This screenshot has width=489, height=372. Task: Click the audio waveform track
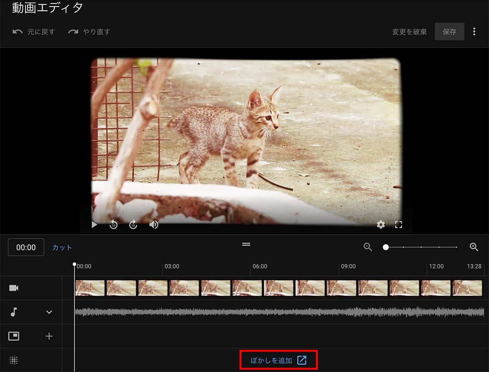pyautogui.click(x=280, y=312)
